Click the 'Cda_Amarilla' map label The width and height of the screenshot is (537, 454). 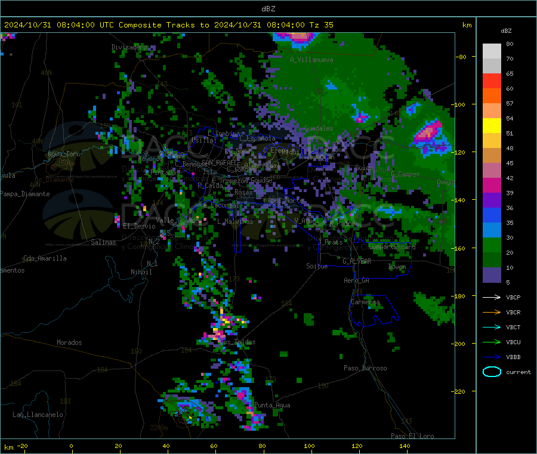point(45,258)
